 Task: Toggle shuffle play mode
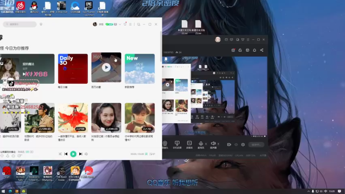[60, 154]
